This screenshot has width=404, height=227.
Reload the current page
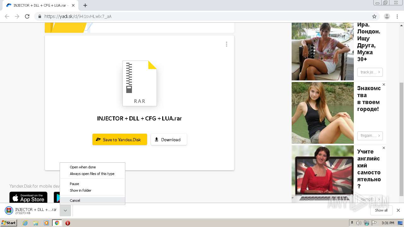pos(27,16)
